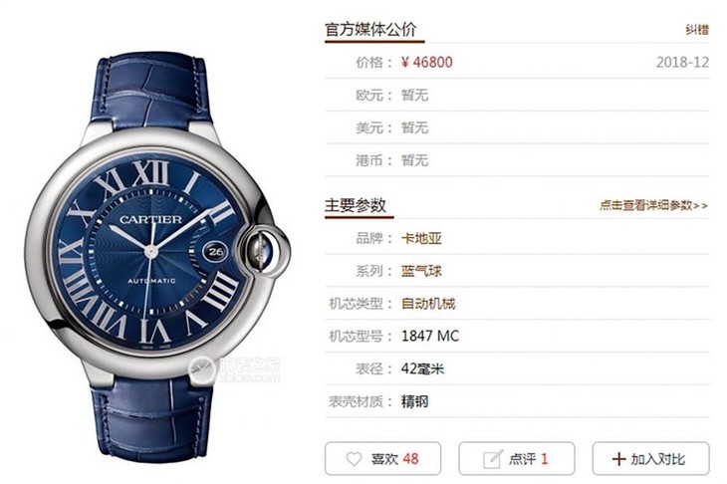The image size is (727, 484).
Task: Click the price value ¥46800
Action: (426, 62)
